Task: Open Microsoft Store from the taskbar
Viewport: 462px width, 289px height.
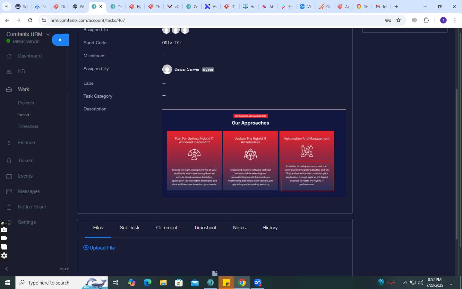Action: [179, 283]
